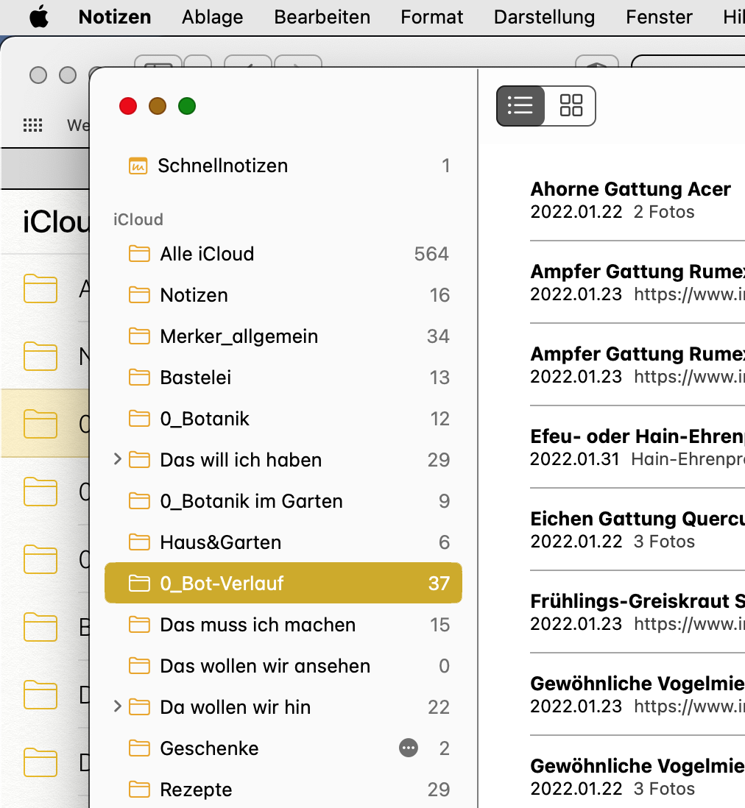Click folder icon of Das muss ich machen

point(139,625)
